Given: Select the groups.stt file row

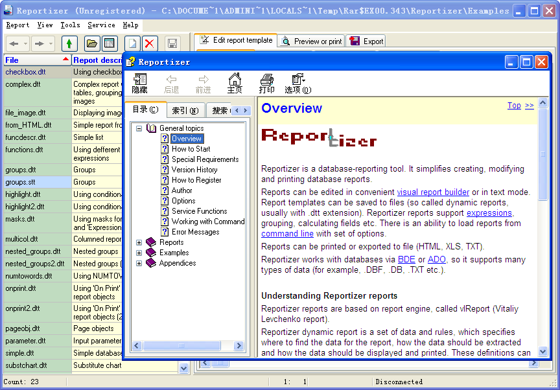Looking at the screenshot, I should (20, 182).
